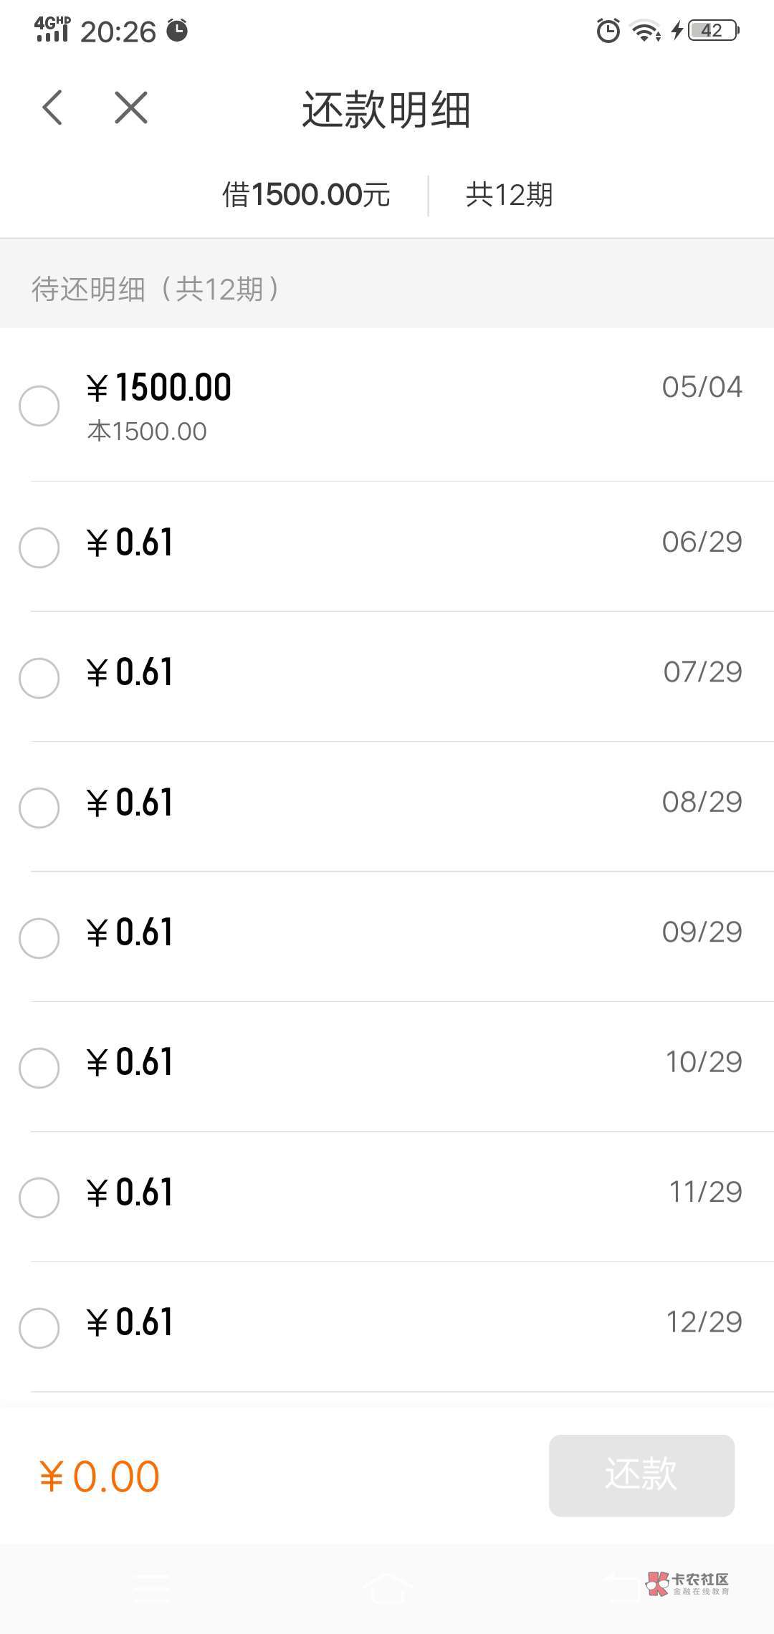Select the ¥0.61 installment due 12/29

[x=39, y=1328]
